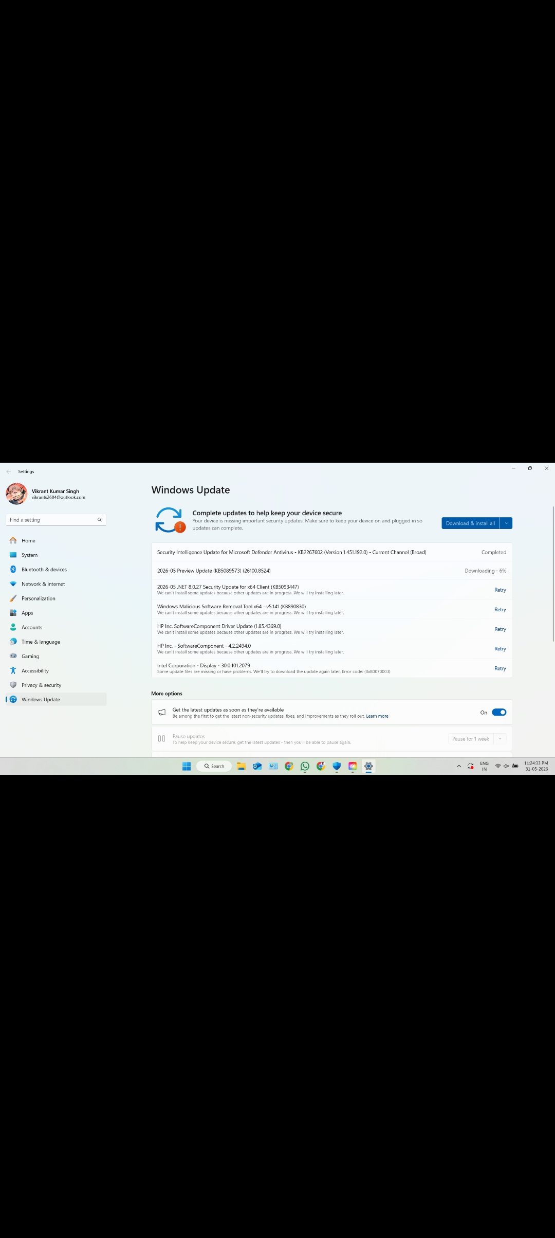Retry the Malicious Software Removal Tool update

click(500, 609)
